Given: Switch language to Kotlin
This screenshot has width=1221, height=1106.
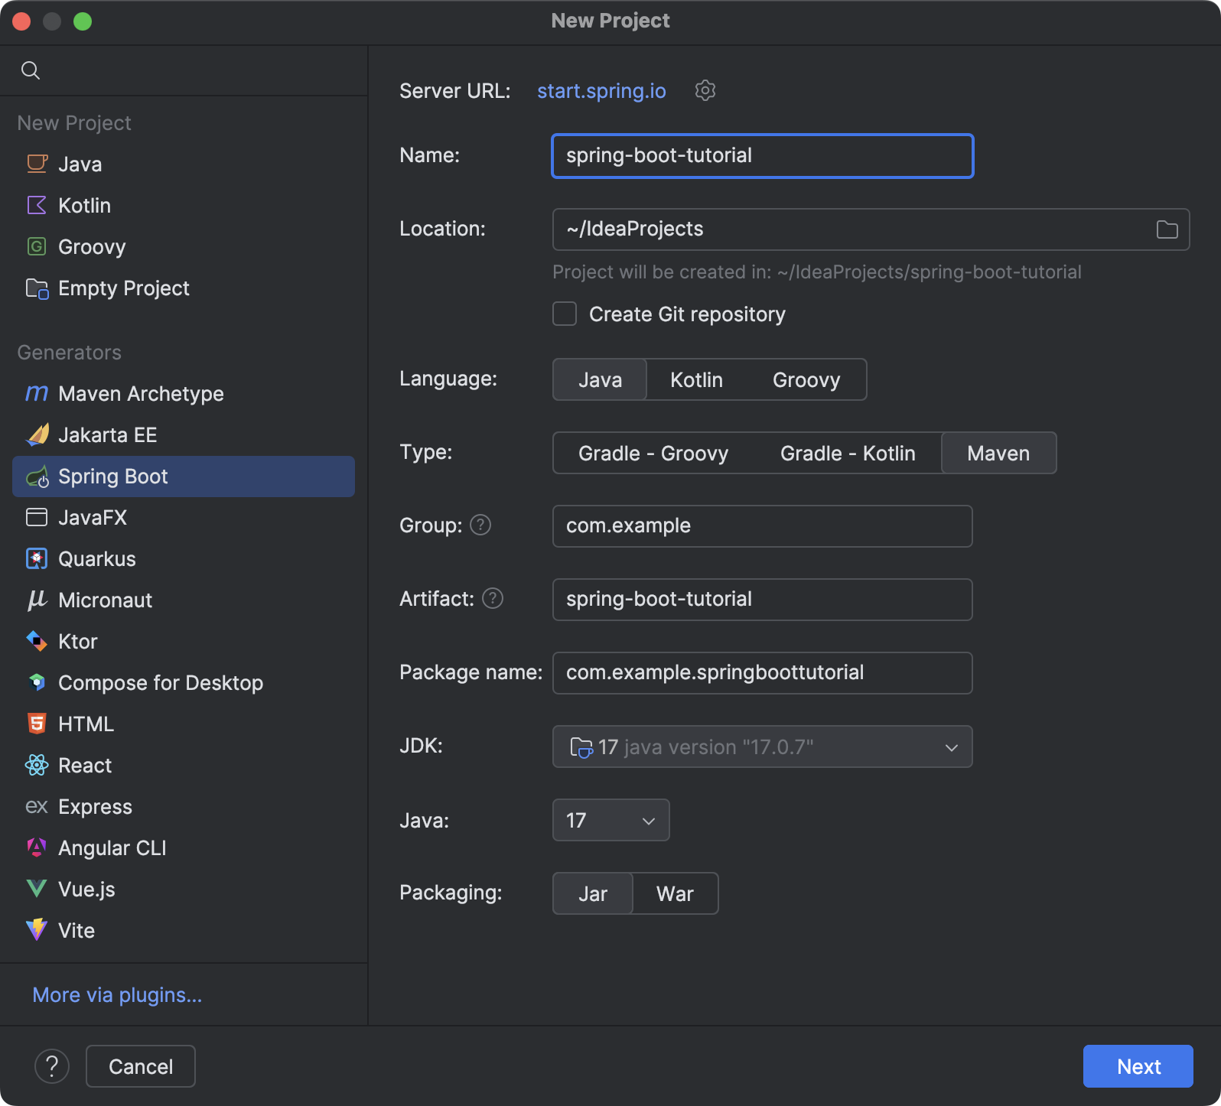Looking at the screenshot, I should point(696,380).
